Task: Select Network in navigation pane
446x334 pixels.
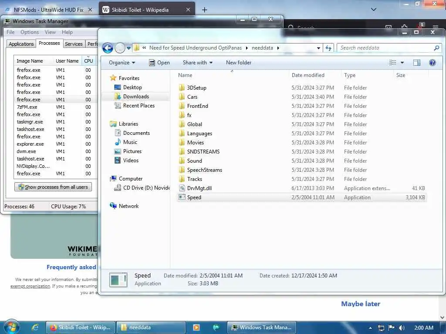Action: pyautogui.click(x=128, y=206)
